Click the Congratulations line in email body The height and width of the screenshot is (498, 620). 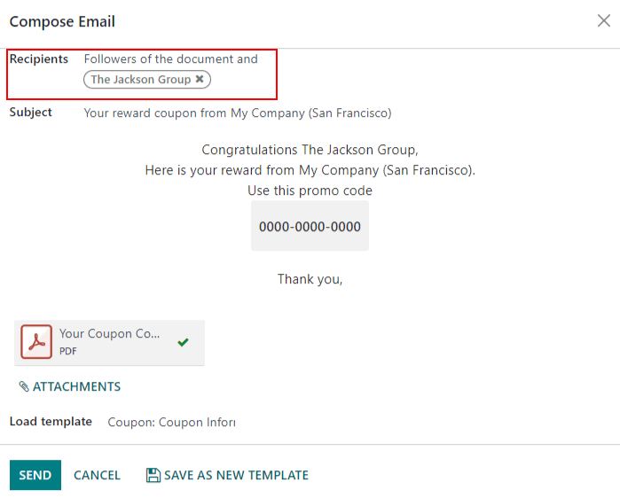[310, 150]
